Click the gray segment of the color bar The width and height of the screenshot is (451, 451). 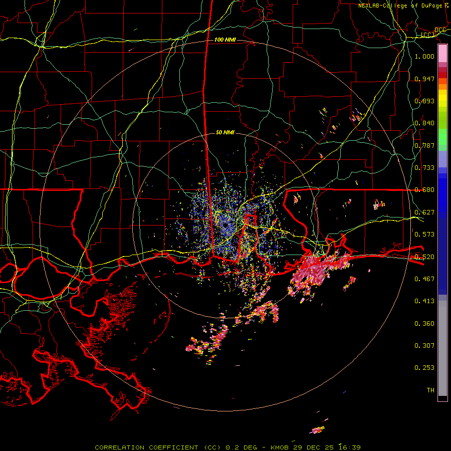coord(442,348)
